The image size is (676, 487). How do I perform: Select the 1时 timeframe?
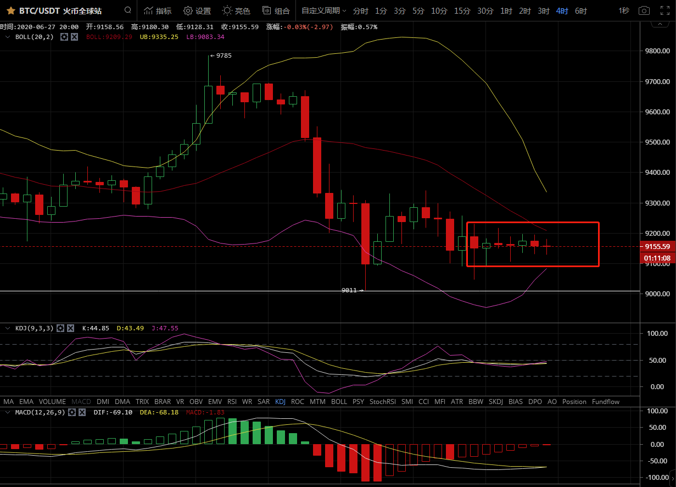coord(506,10)
